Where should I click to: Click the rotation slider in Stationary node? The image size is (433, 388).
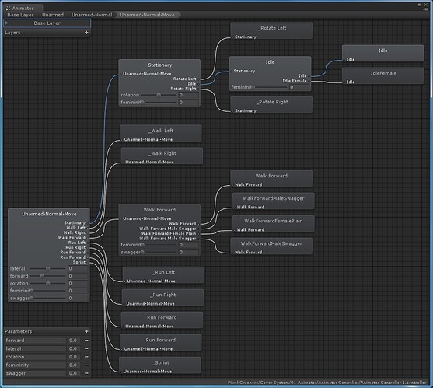tap(159, 95)
